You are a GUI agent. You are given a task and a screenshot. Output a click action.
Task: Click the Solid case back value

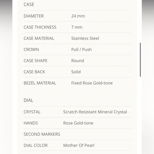point(76,72)
